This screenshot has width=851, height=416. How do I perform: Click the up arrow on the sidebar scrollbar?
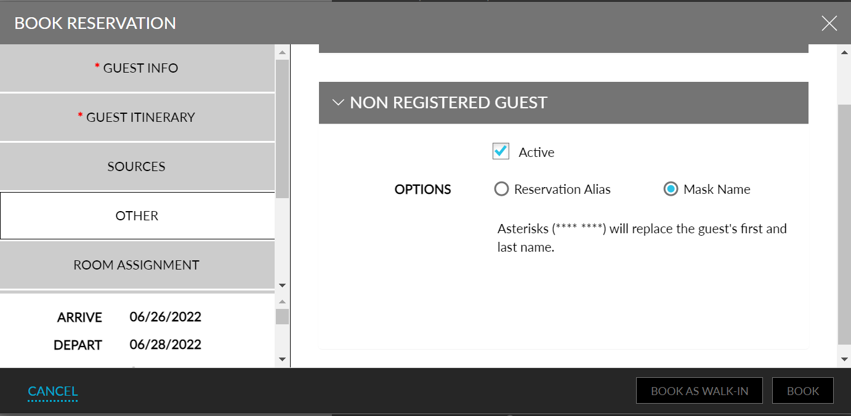coord(282,52)
